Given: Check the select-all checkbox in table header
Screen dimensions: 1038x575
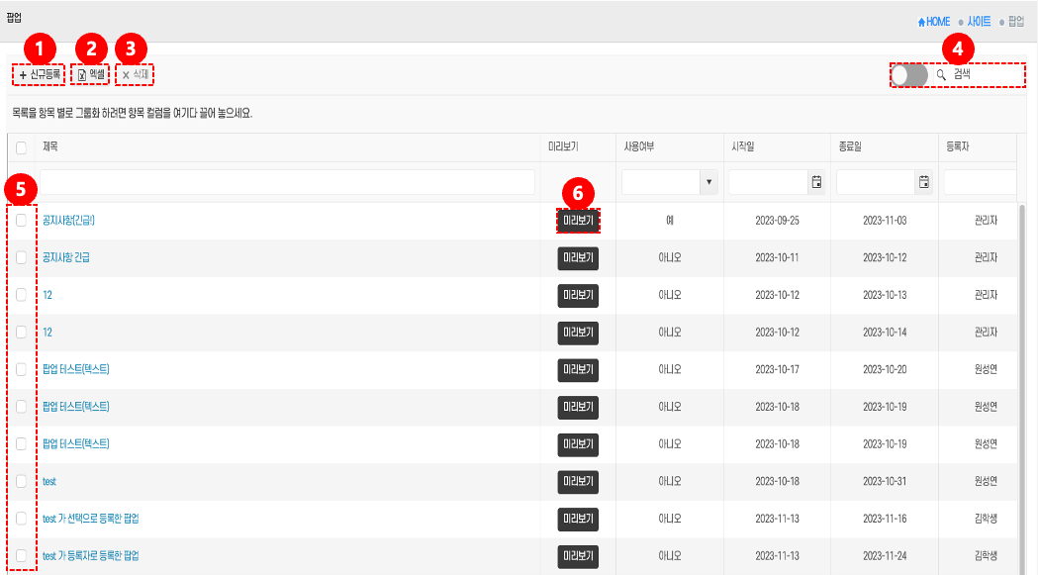Looking at the screenshot, I should click(22, 147).
